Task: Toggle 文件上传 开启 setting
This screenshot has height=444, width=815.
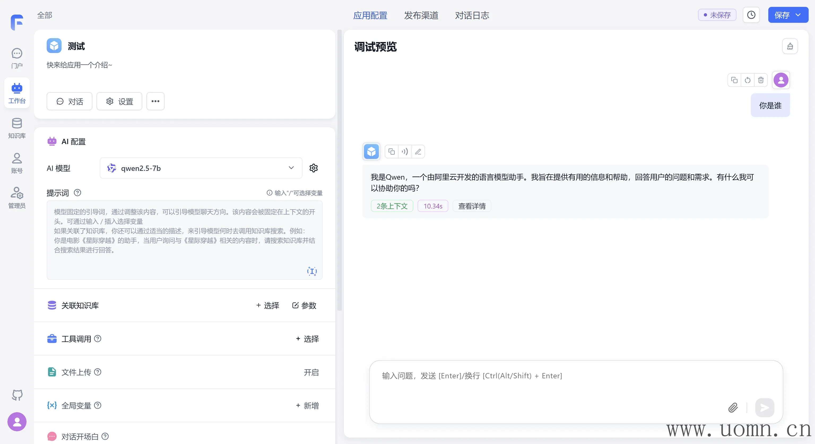Action: (x=311, y=372)
